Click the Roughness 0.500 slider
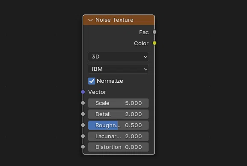 pyautogui.click(x=118, y=125)
